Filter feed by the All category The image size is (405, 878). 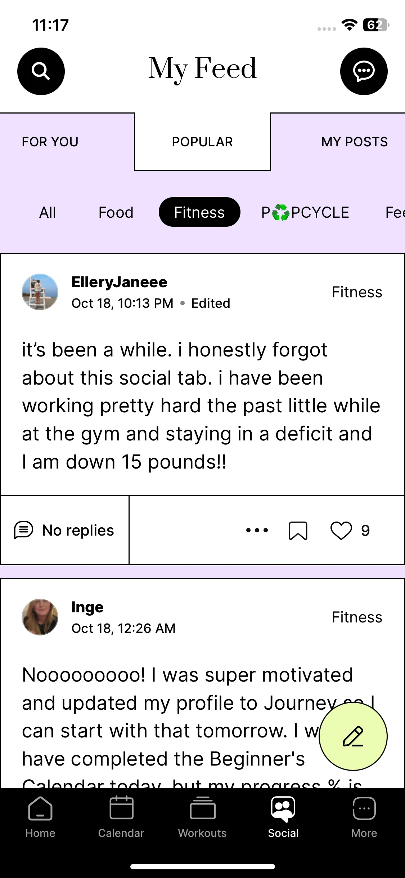coord(48,212)
